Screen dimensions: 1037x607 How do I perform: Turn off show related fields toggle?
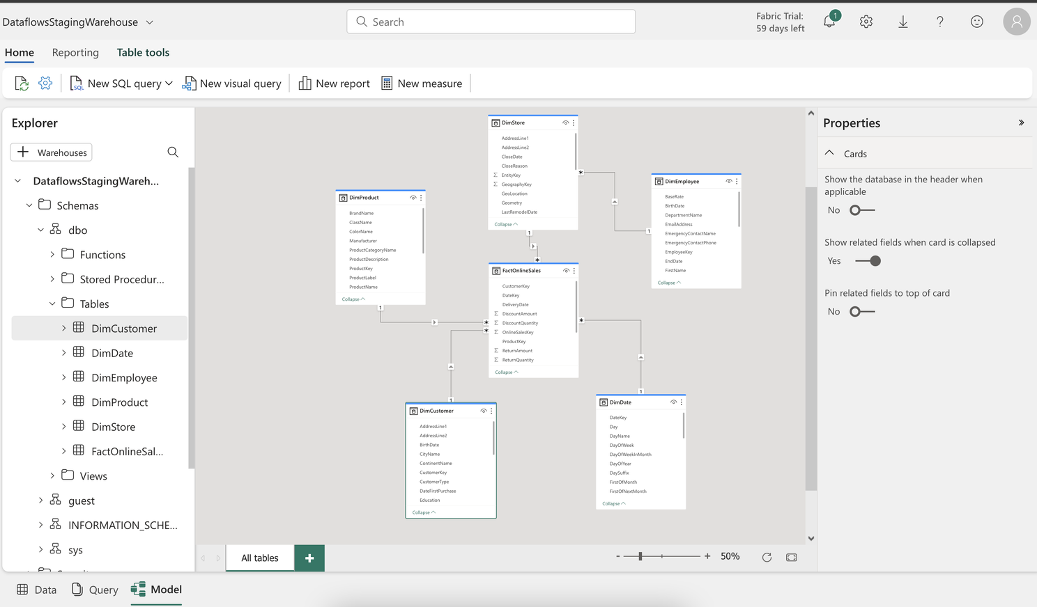pos(868,261)
